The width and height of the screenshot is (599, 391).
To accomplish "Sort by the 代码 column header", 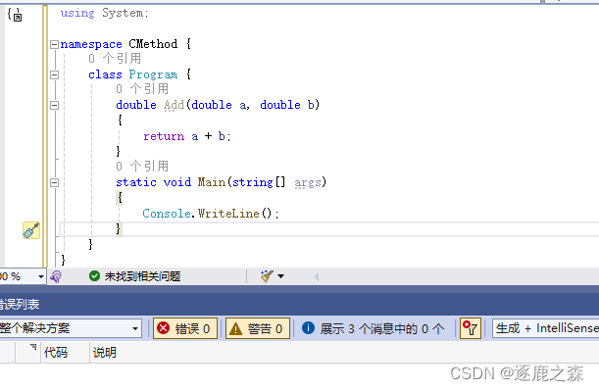I will pos(56,352).
